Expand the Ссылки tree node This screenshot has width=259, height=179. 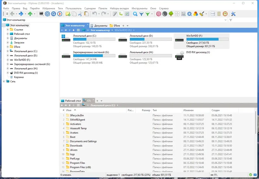(7, 30)
